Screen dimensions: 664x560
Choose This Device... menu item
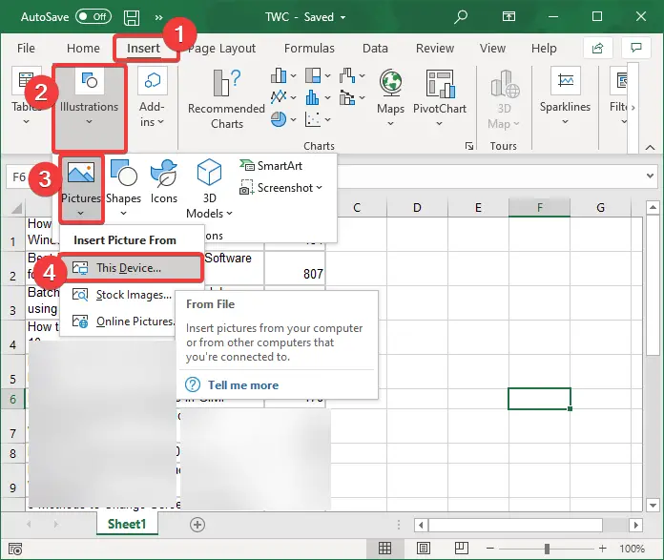[131, 268]
